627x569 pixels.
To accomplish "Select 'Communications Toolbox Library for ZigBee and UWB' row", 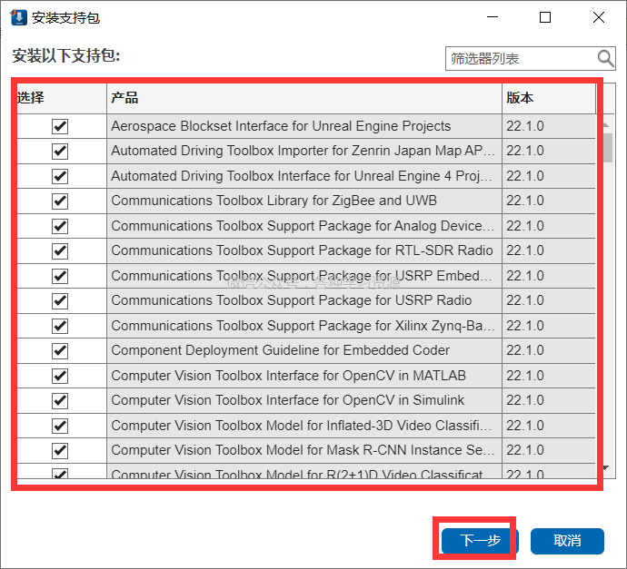I will tap(274, 201).
